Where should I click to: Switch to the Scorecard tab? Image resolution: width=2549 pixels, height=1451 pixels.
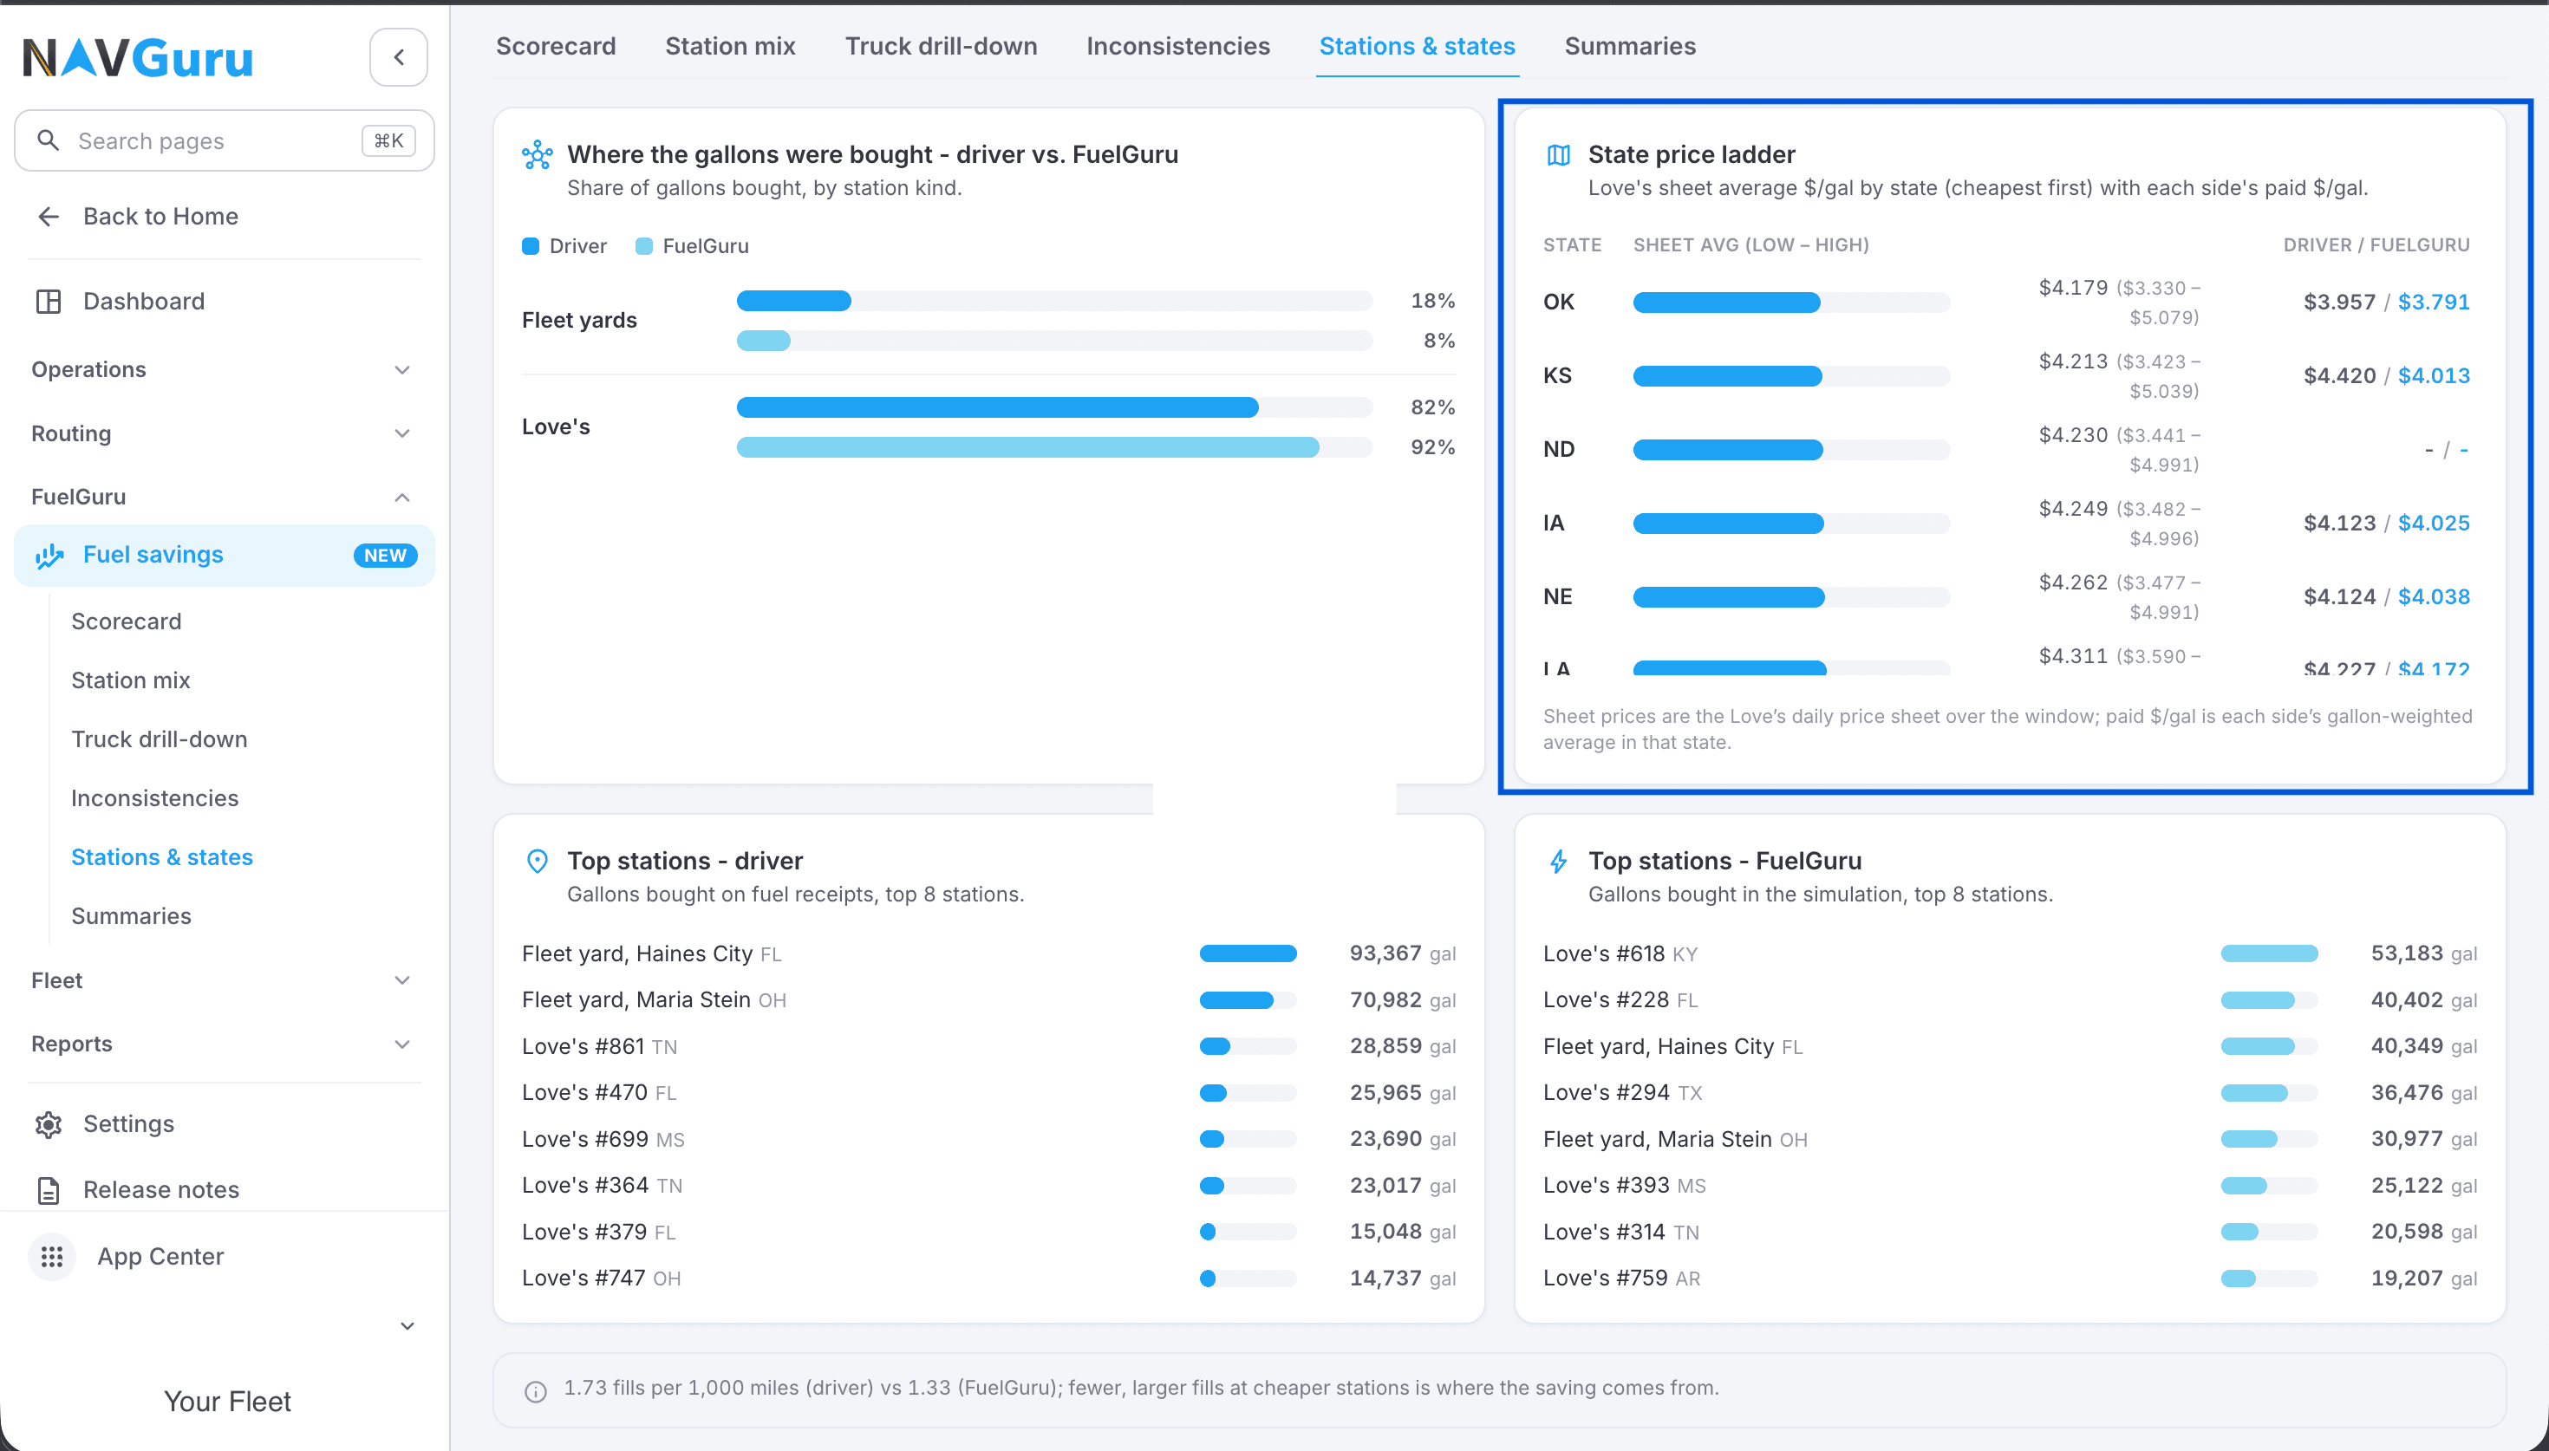[x=556, y=46]
